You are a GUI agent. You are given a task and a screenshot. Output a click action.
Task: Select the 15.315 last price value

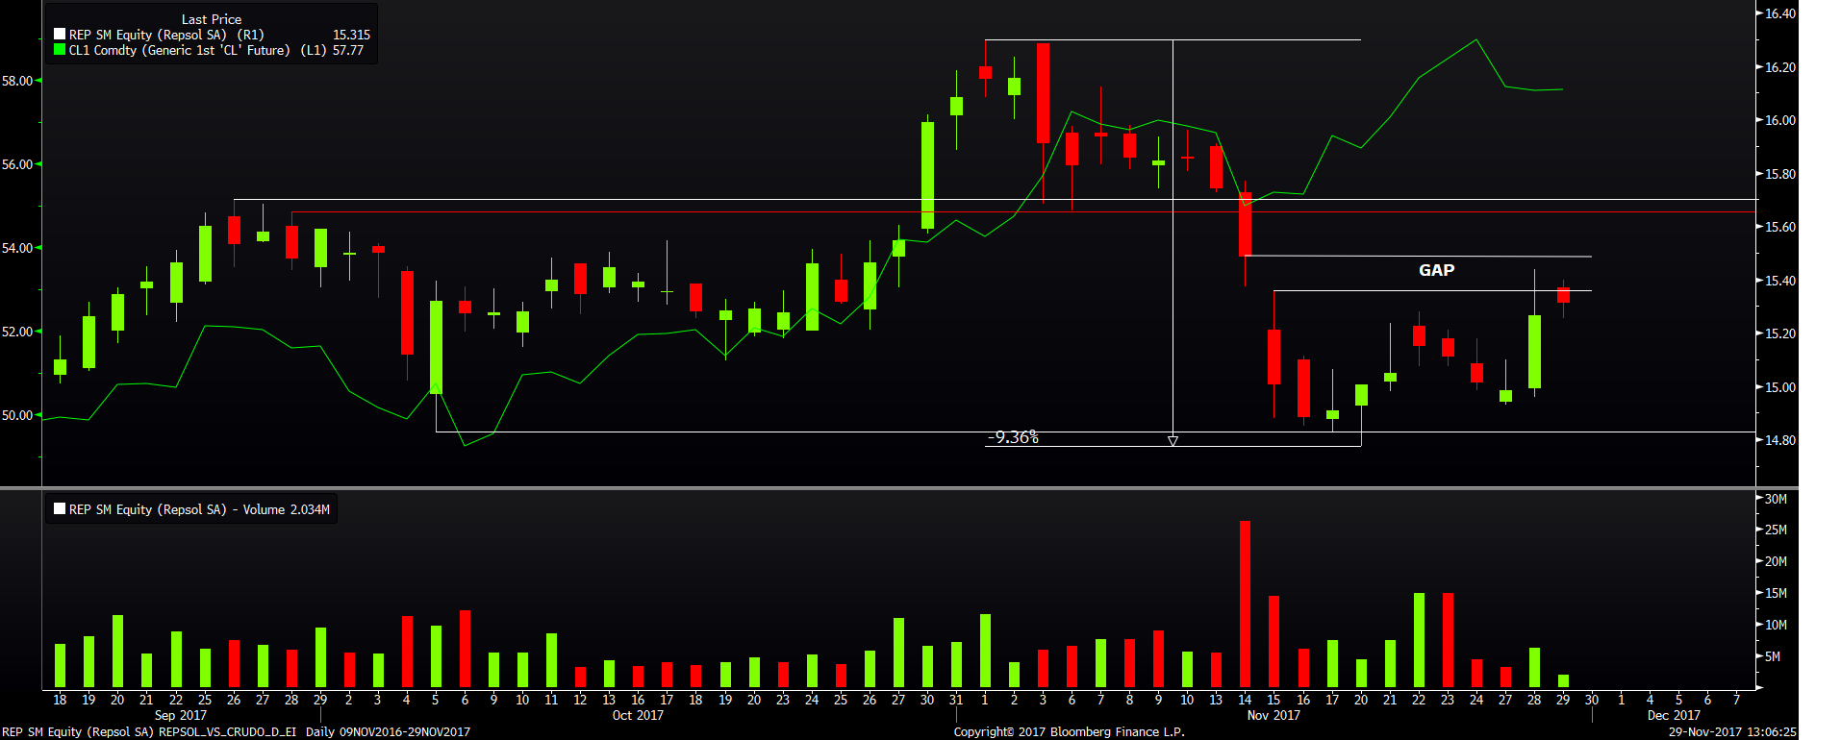point(351,35)
